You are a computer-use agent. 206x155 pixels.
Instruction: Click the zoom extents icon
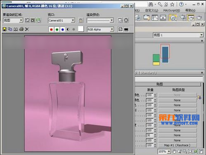(x=190, y=151)
